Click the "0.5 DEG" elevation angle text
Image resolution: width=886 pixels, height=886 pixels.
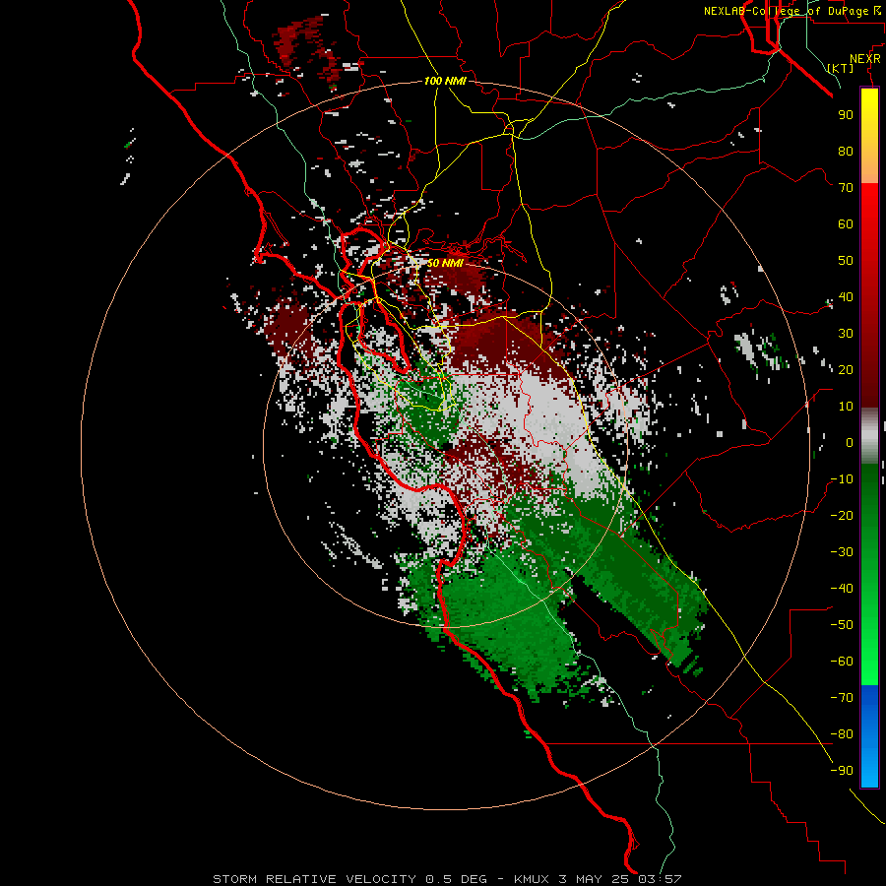[456, 879]
